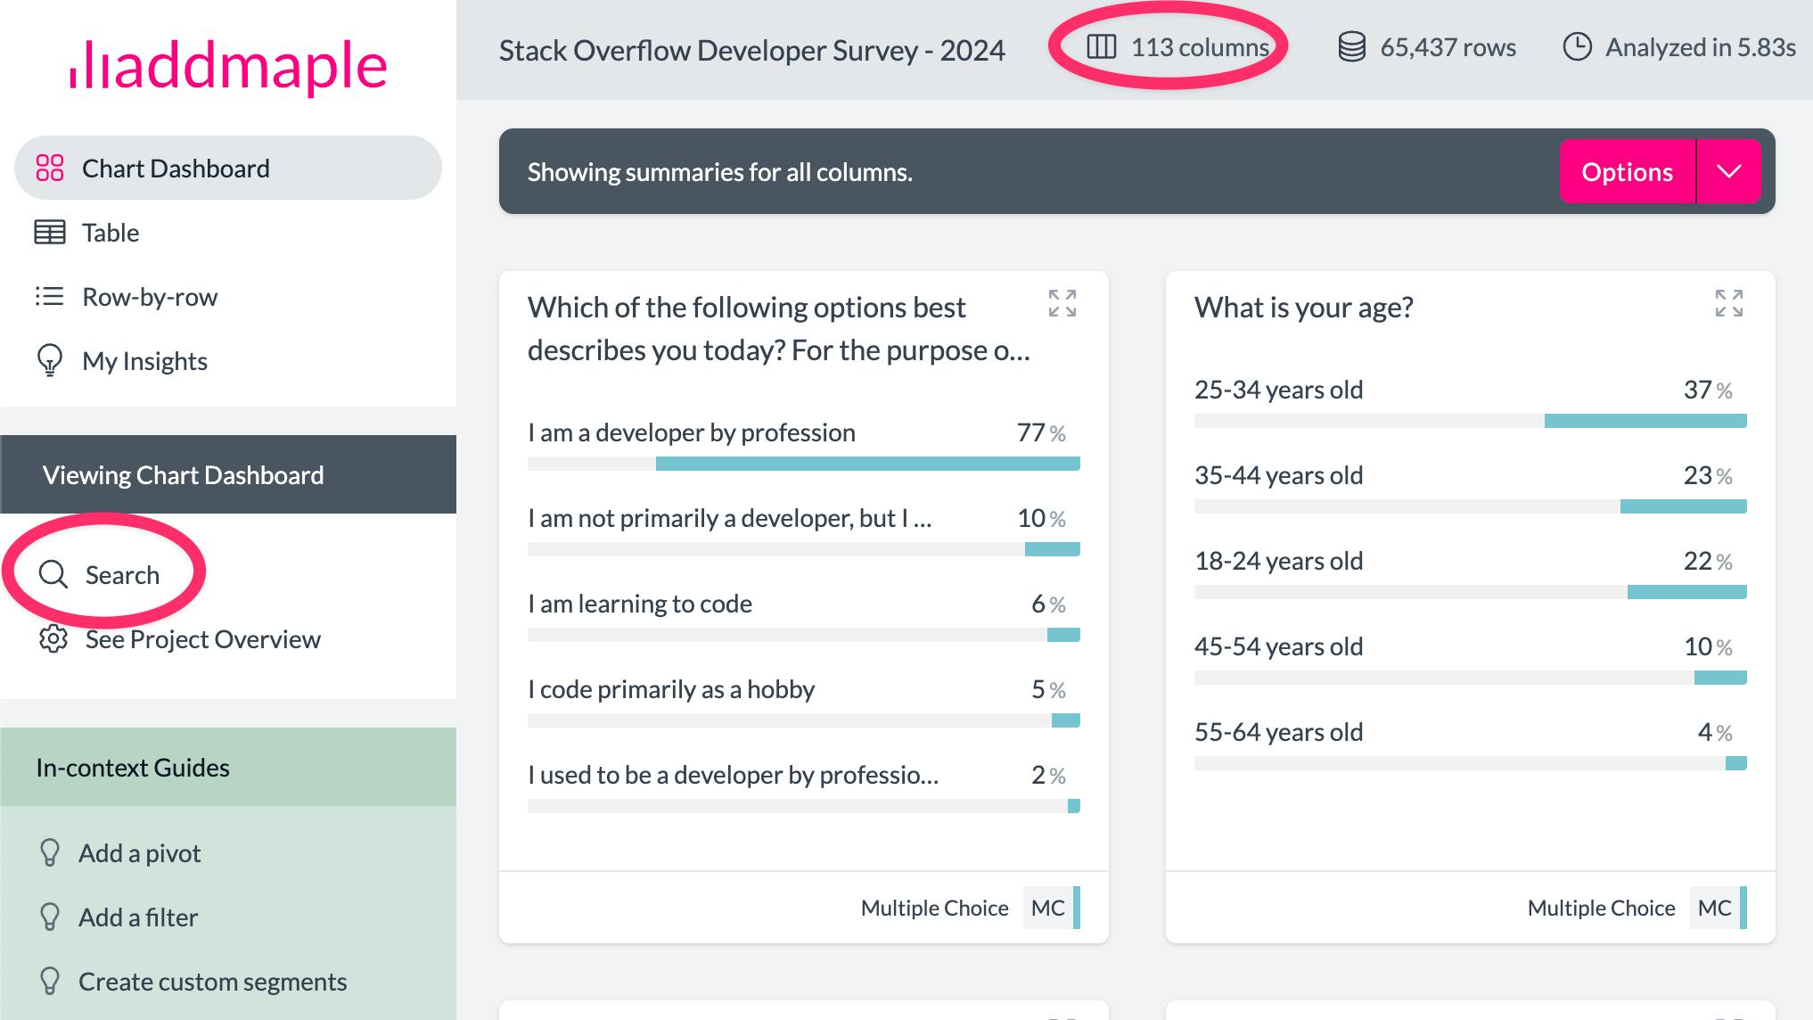Click the Options button
This screenshot has height=1020, width=1813.
[1628, 171]
